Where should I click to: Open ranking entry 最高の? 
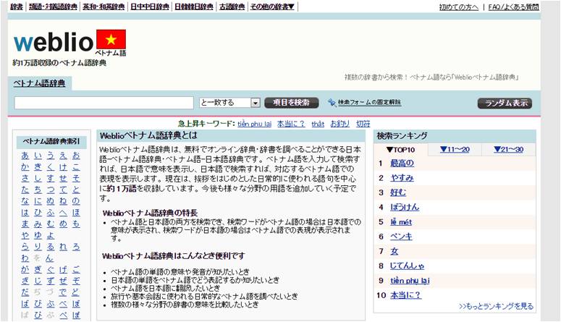[x=402, y=163]
